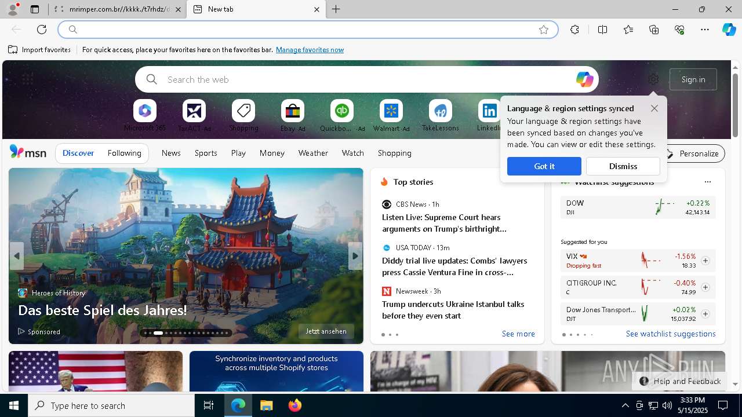This screenshot has height=417, width=742.
Task: Click the Sign in button
Action: click(693, 79)
